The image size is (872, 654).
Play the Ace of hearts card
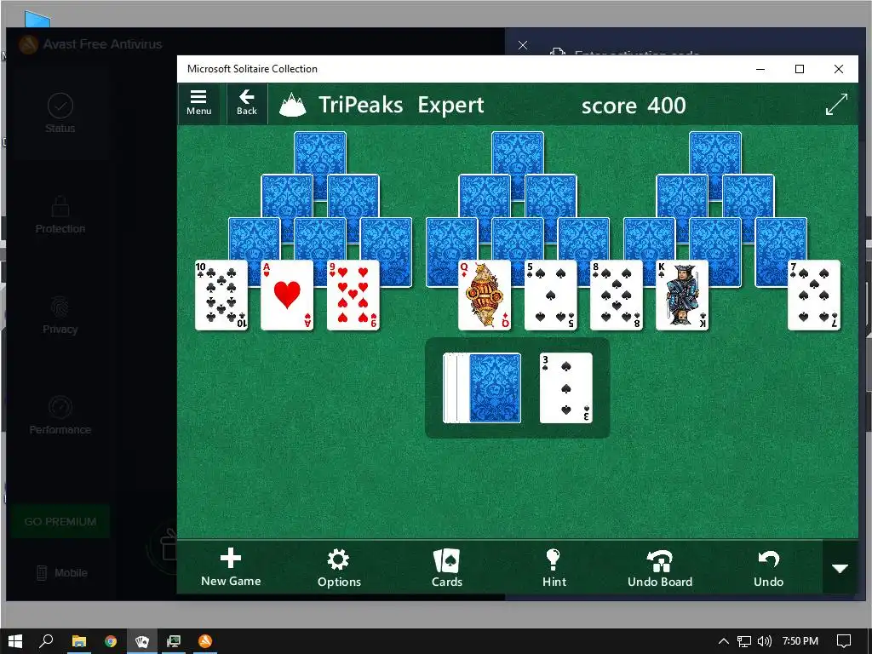point(287,295)
